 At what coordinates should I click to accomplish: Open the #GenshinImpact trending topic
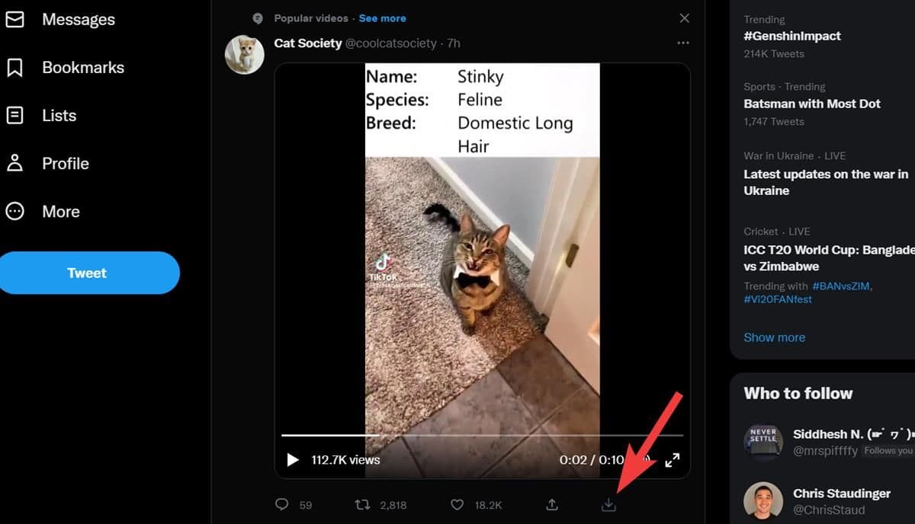792,36
